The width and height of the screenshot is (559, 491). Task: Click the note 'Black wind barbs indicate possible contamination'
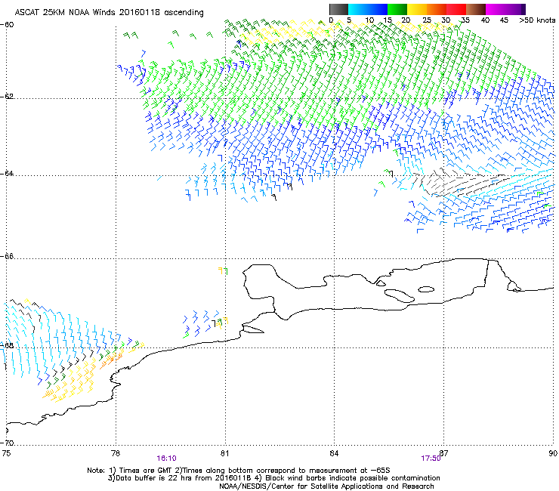coord(353,478)
